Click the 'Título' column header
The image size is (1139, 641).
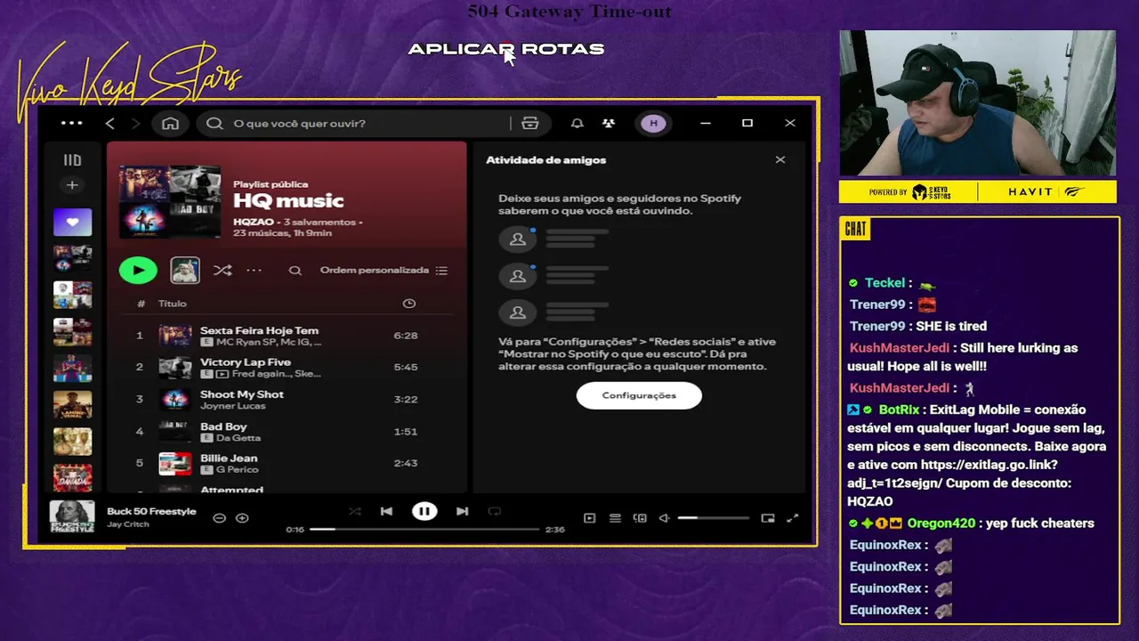[x=173, y=304]
